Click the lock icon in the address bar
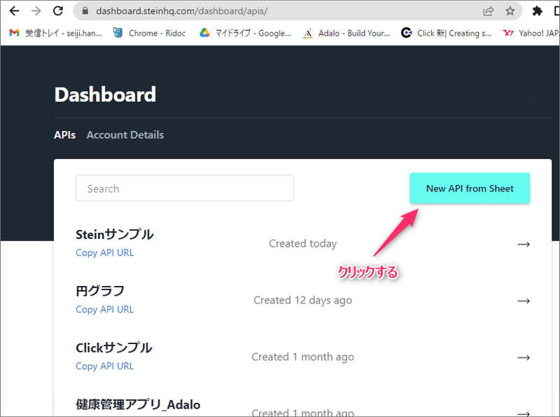 pyautogui.click(x=85, y=11)
